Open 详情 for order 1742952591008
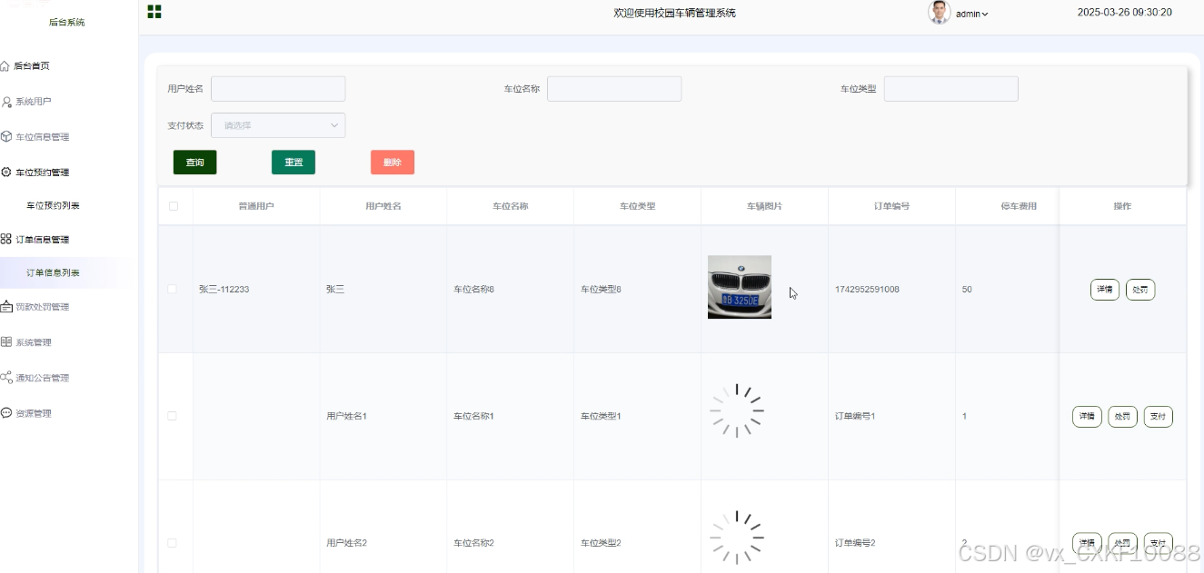This screenshot has width=1204, height=573. [1105, 290]
